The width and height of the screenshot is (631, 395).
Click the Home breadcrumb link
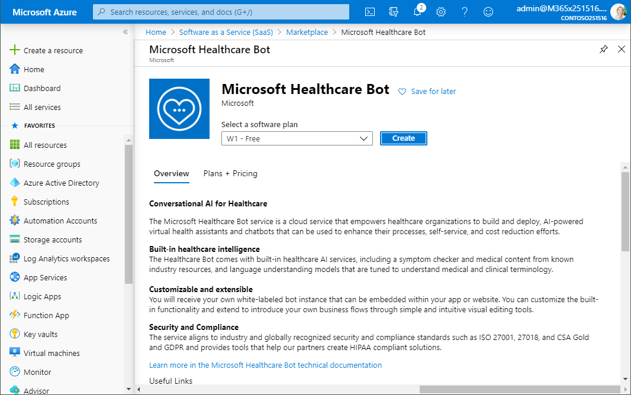[156, 32]
